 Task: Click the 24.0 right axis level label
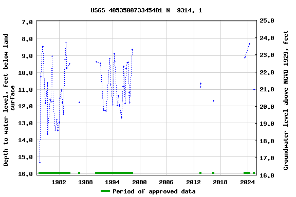pos(267,38)
